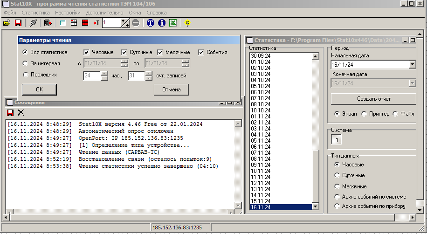Click the green Excel export icon

tap(173, 22)
